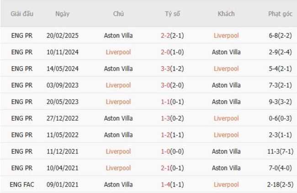Select the 1-3(0-2) score result
Image resolution: width=297 pixels, height=193 pixels.
[172, 119]
